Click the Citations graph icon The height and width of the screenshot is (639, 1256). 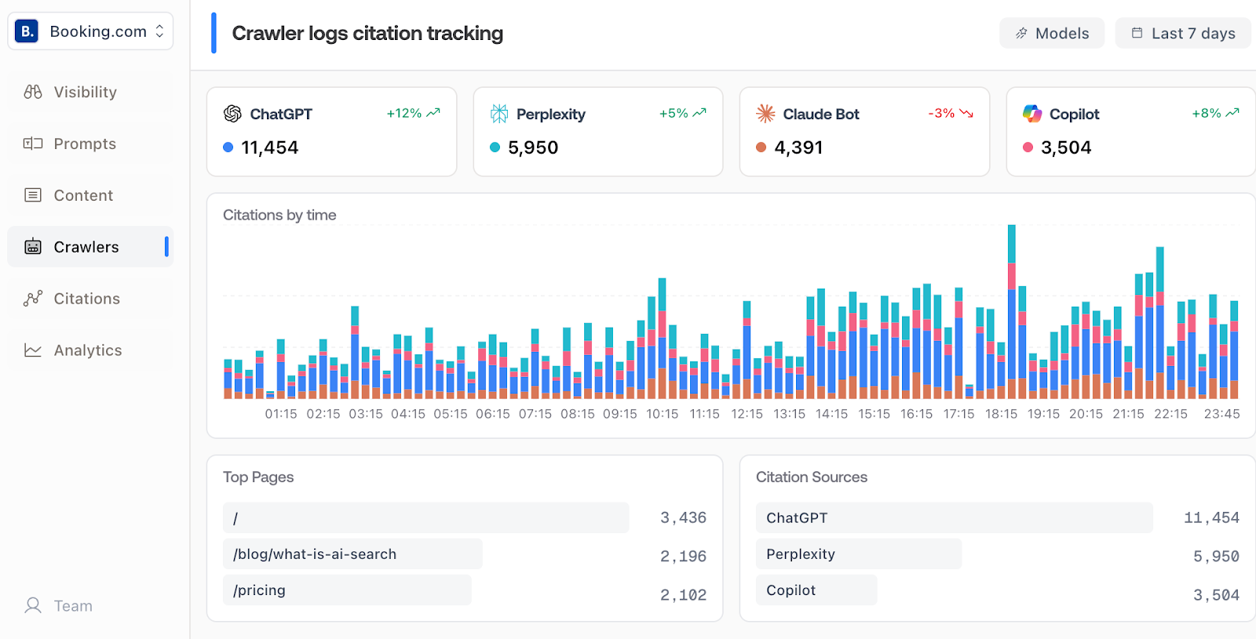(33, 299)
